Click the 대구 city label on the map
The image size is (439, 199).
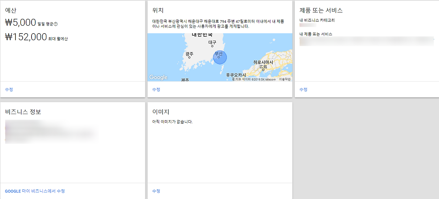[x=213, y=41]
